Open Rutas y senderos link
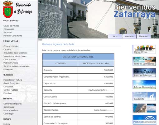The image size is (159, 125). [x=11, y=110]
